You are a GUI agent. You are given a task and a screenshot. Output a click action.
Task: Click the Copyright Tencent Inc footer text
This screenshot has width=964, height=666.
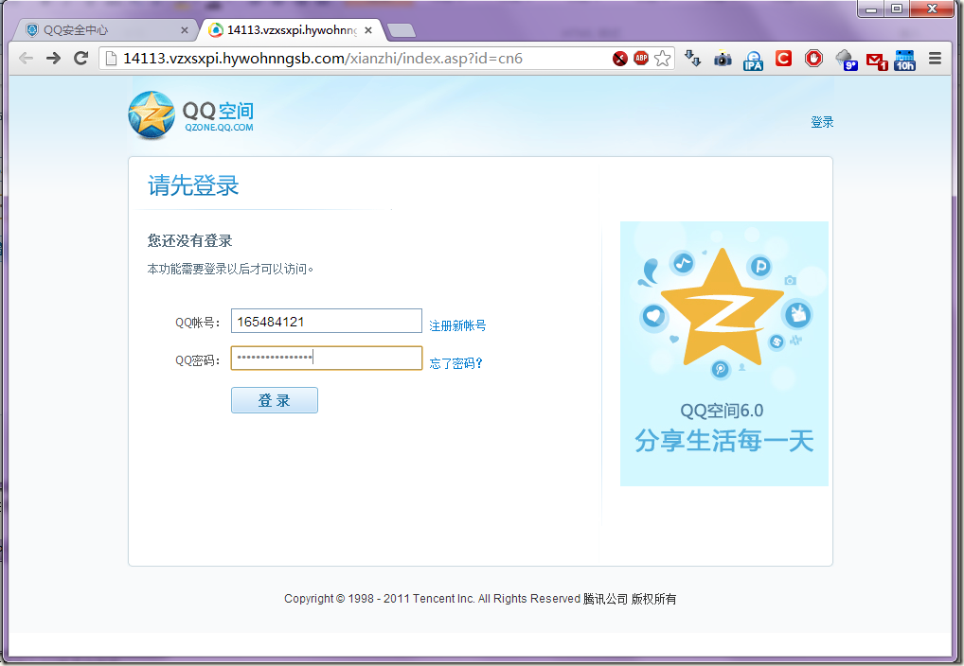480,599
